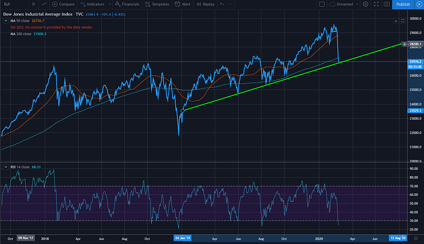Expand the Unnamed layout dropdown arrow
Viewport: 424px width, 244px height.
[x=357, y=4]
